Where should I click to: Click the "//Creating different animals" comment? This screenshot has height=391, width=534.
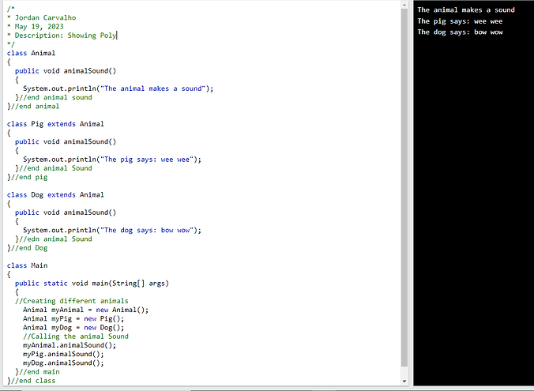(x=72, y=301)
